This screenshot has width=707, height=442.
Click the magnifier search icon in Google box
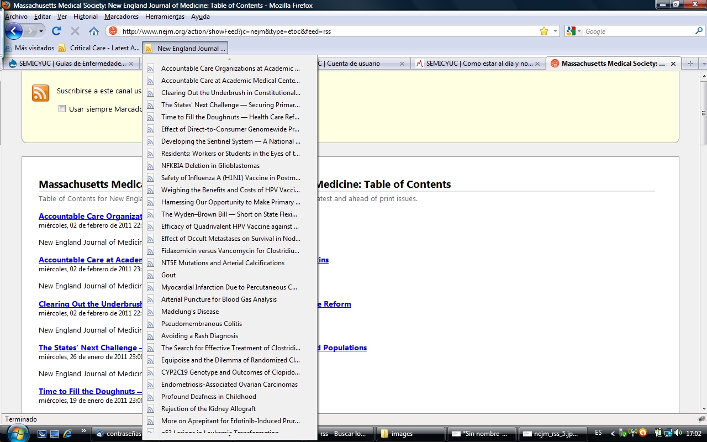click(x=699, y=31)
